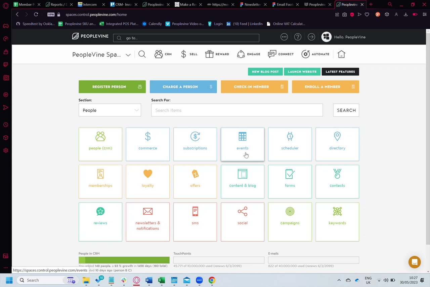Open Word from the taskbar

[149, 280]
